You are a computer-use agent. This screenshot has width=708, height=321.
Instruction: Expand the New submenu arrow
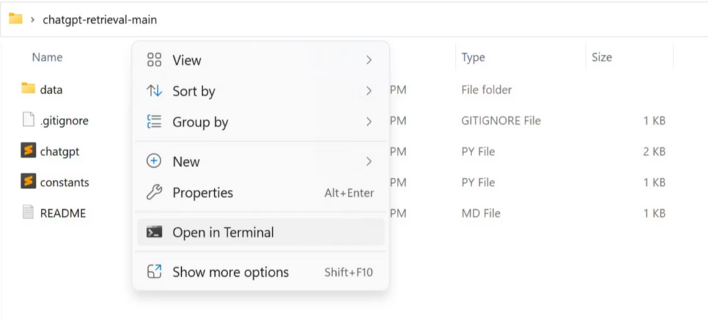tap(369, 162)
